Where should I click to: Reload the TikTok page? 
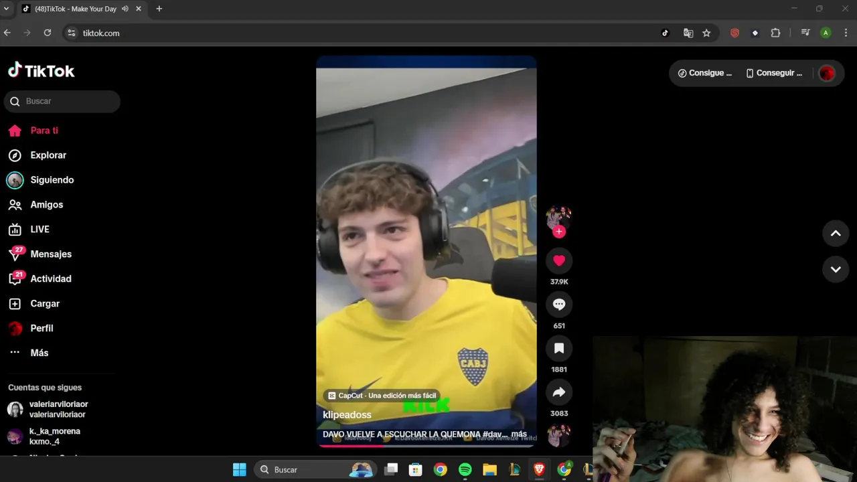click(x=48, y=33)
